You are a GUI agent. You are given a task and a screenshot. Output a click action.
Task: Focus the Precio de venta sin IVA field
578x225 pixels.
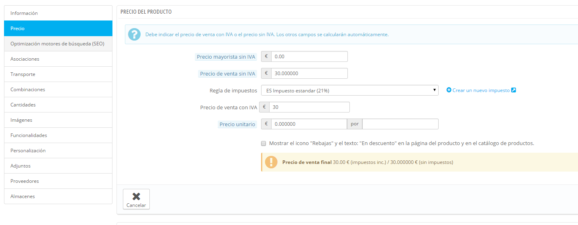click(x=309, y=74)
